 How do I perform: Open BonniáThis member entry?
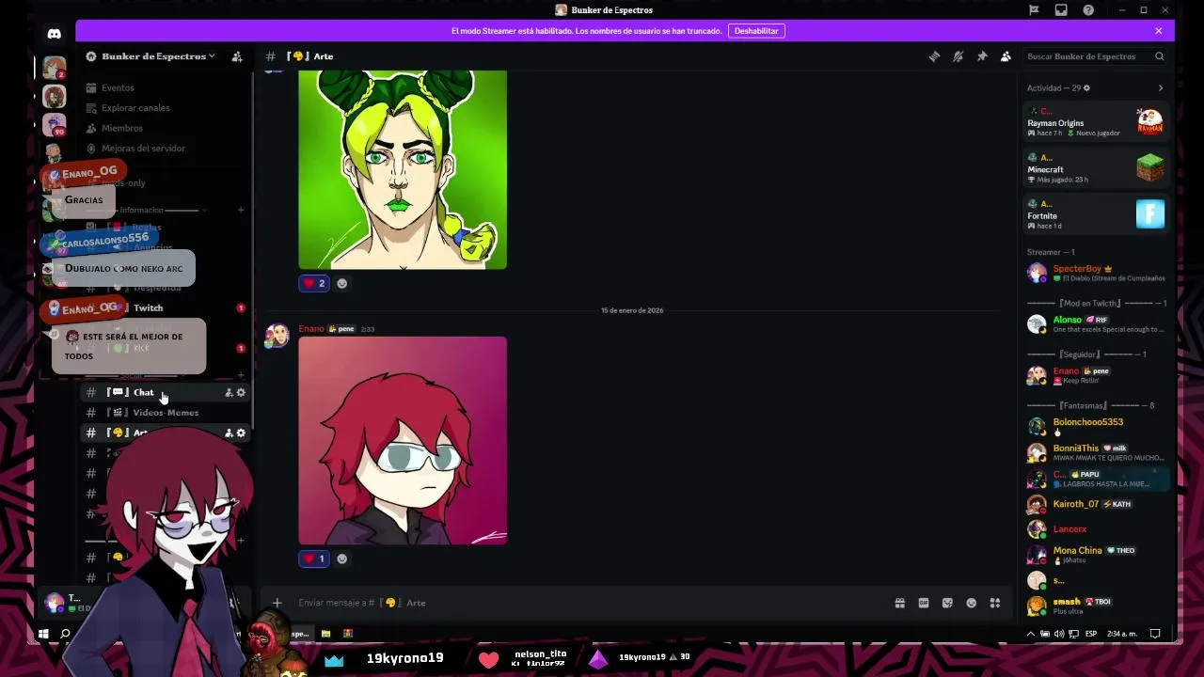click(x=1096, y=452)
